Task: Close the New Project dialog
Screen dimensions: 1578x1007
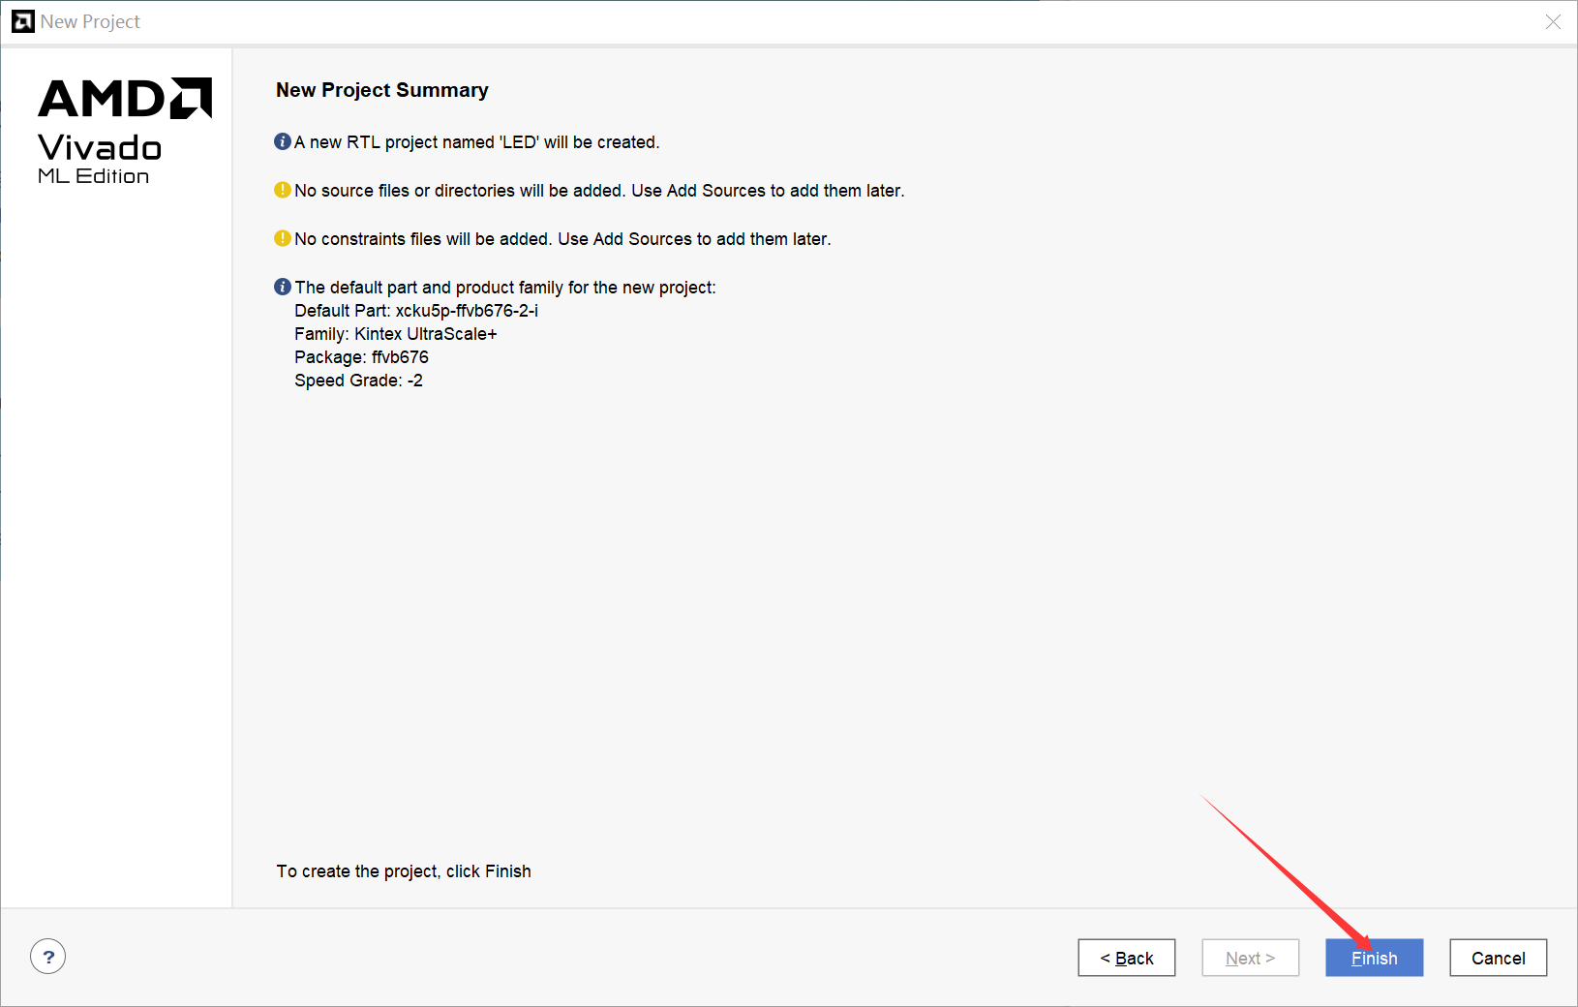Action: (x=1553, y=21)
